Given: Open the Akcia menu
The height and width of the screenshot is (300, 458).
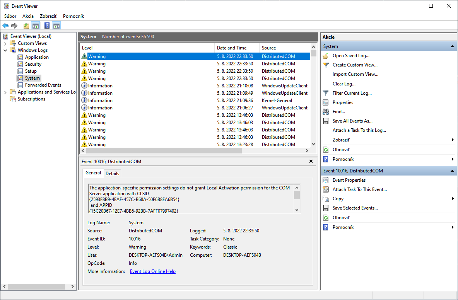Looking at the screenshot, I should (28, 16).
